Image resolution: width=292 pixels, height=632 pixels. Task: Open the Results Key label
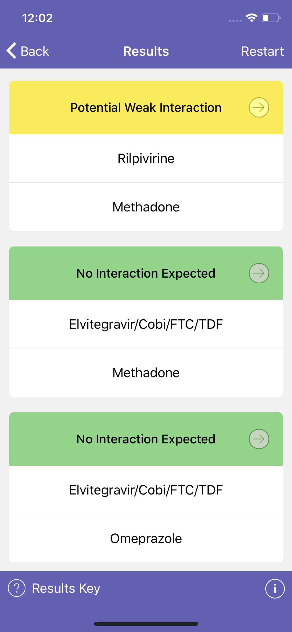[x=66, y=588]
